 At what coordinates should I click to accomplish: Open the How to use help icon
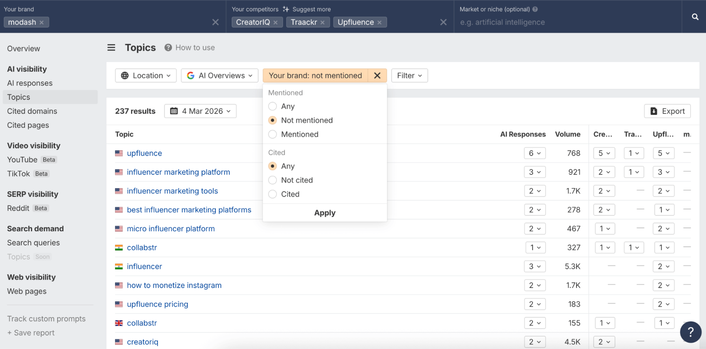[168, 48]
